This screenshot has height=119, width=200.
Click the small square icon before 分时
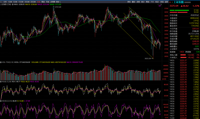pos(1,2)
